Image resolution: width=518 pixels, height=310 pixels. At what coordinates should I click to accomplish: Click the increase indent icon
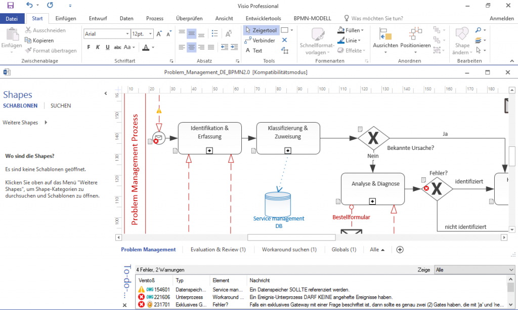(234, 47)
